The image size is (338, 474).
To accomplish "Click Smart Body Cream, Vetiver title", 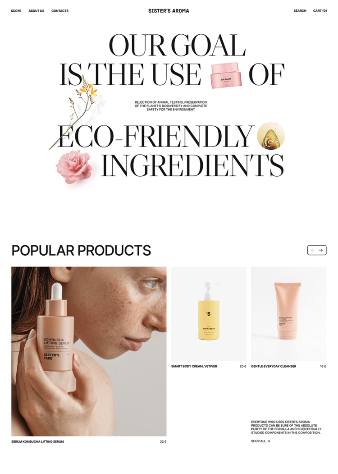I will coord(194,366).
